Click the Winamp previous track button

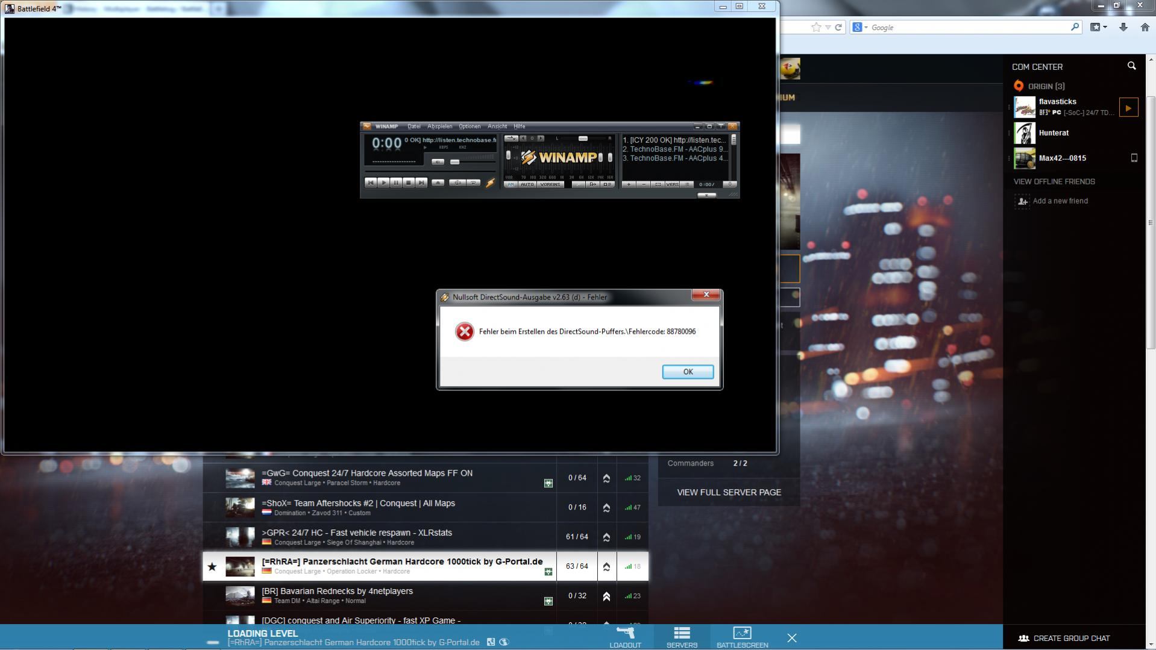tap(371, 183)
